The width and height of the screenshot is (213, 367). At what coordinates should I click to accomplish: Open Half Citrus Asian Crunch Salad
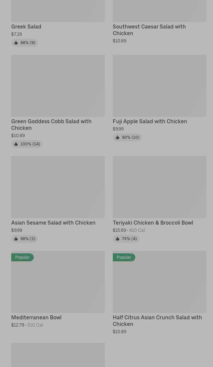click(157, 321)
